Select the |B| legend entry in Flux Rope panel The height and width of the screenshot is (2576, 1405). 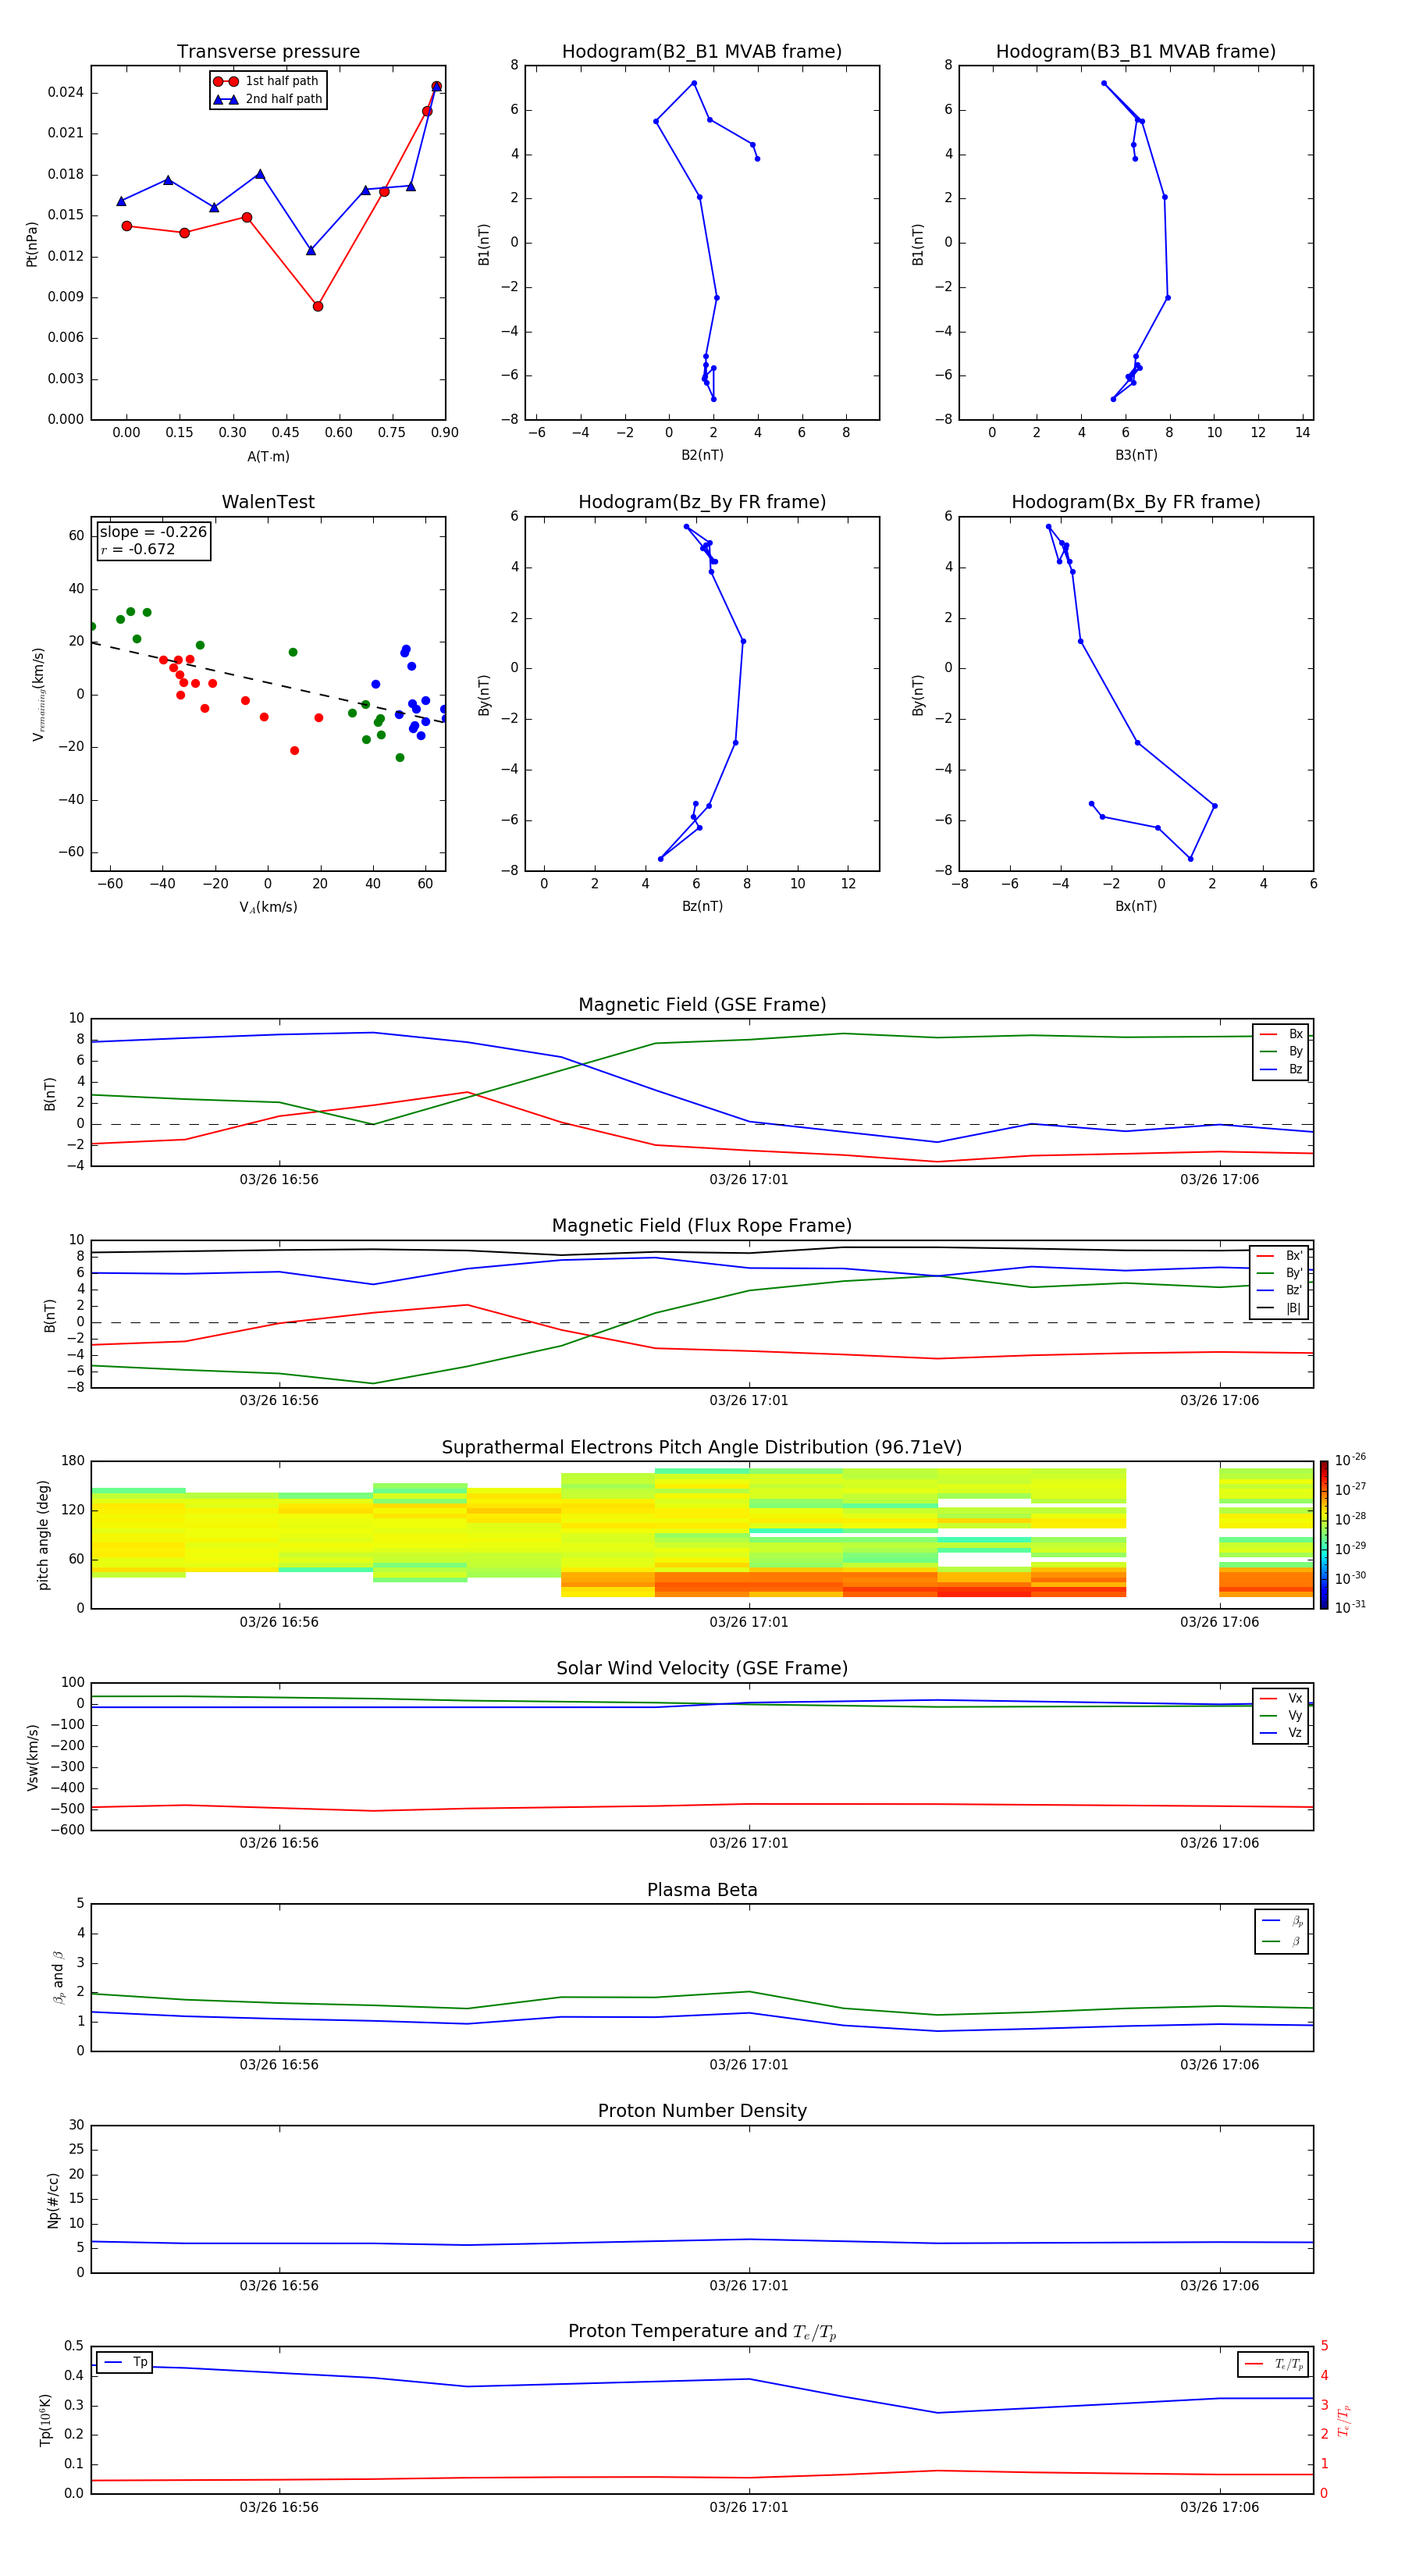tap(1279, 1308)
